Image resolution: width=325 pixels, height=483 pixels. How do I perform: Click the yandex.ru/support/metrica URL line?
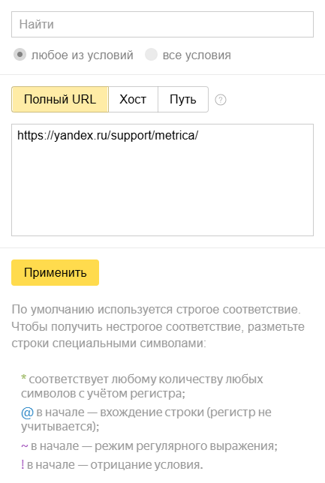coord(107,135)
